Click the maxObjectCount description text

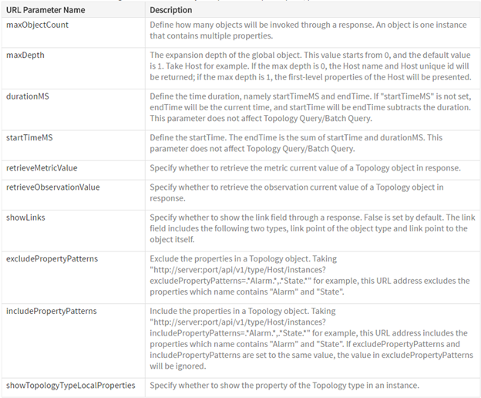(308, 30)
